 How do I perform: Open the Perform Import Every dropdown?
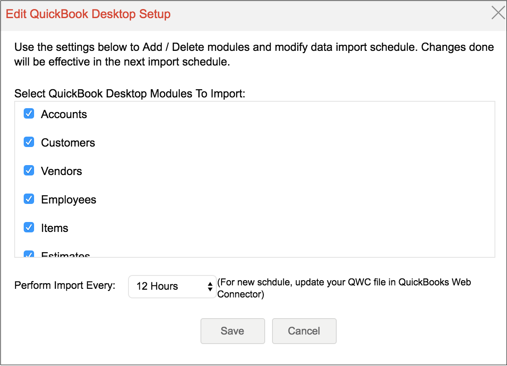click(172, 286)
